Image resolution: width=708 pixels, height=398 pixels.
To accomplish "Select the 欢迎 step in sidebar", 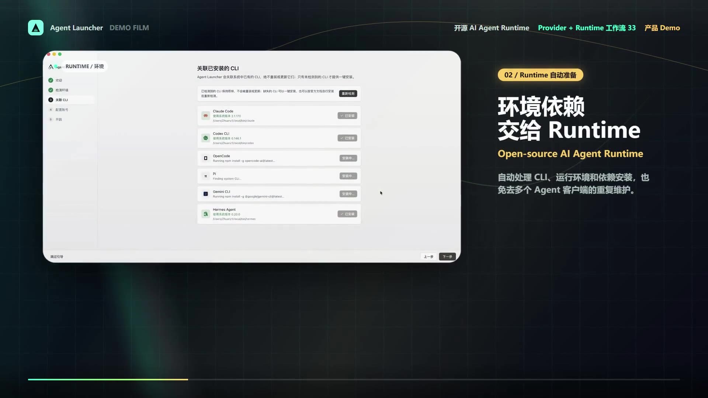I will pyautogui.click(x=71, y=80).
